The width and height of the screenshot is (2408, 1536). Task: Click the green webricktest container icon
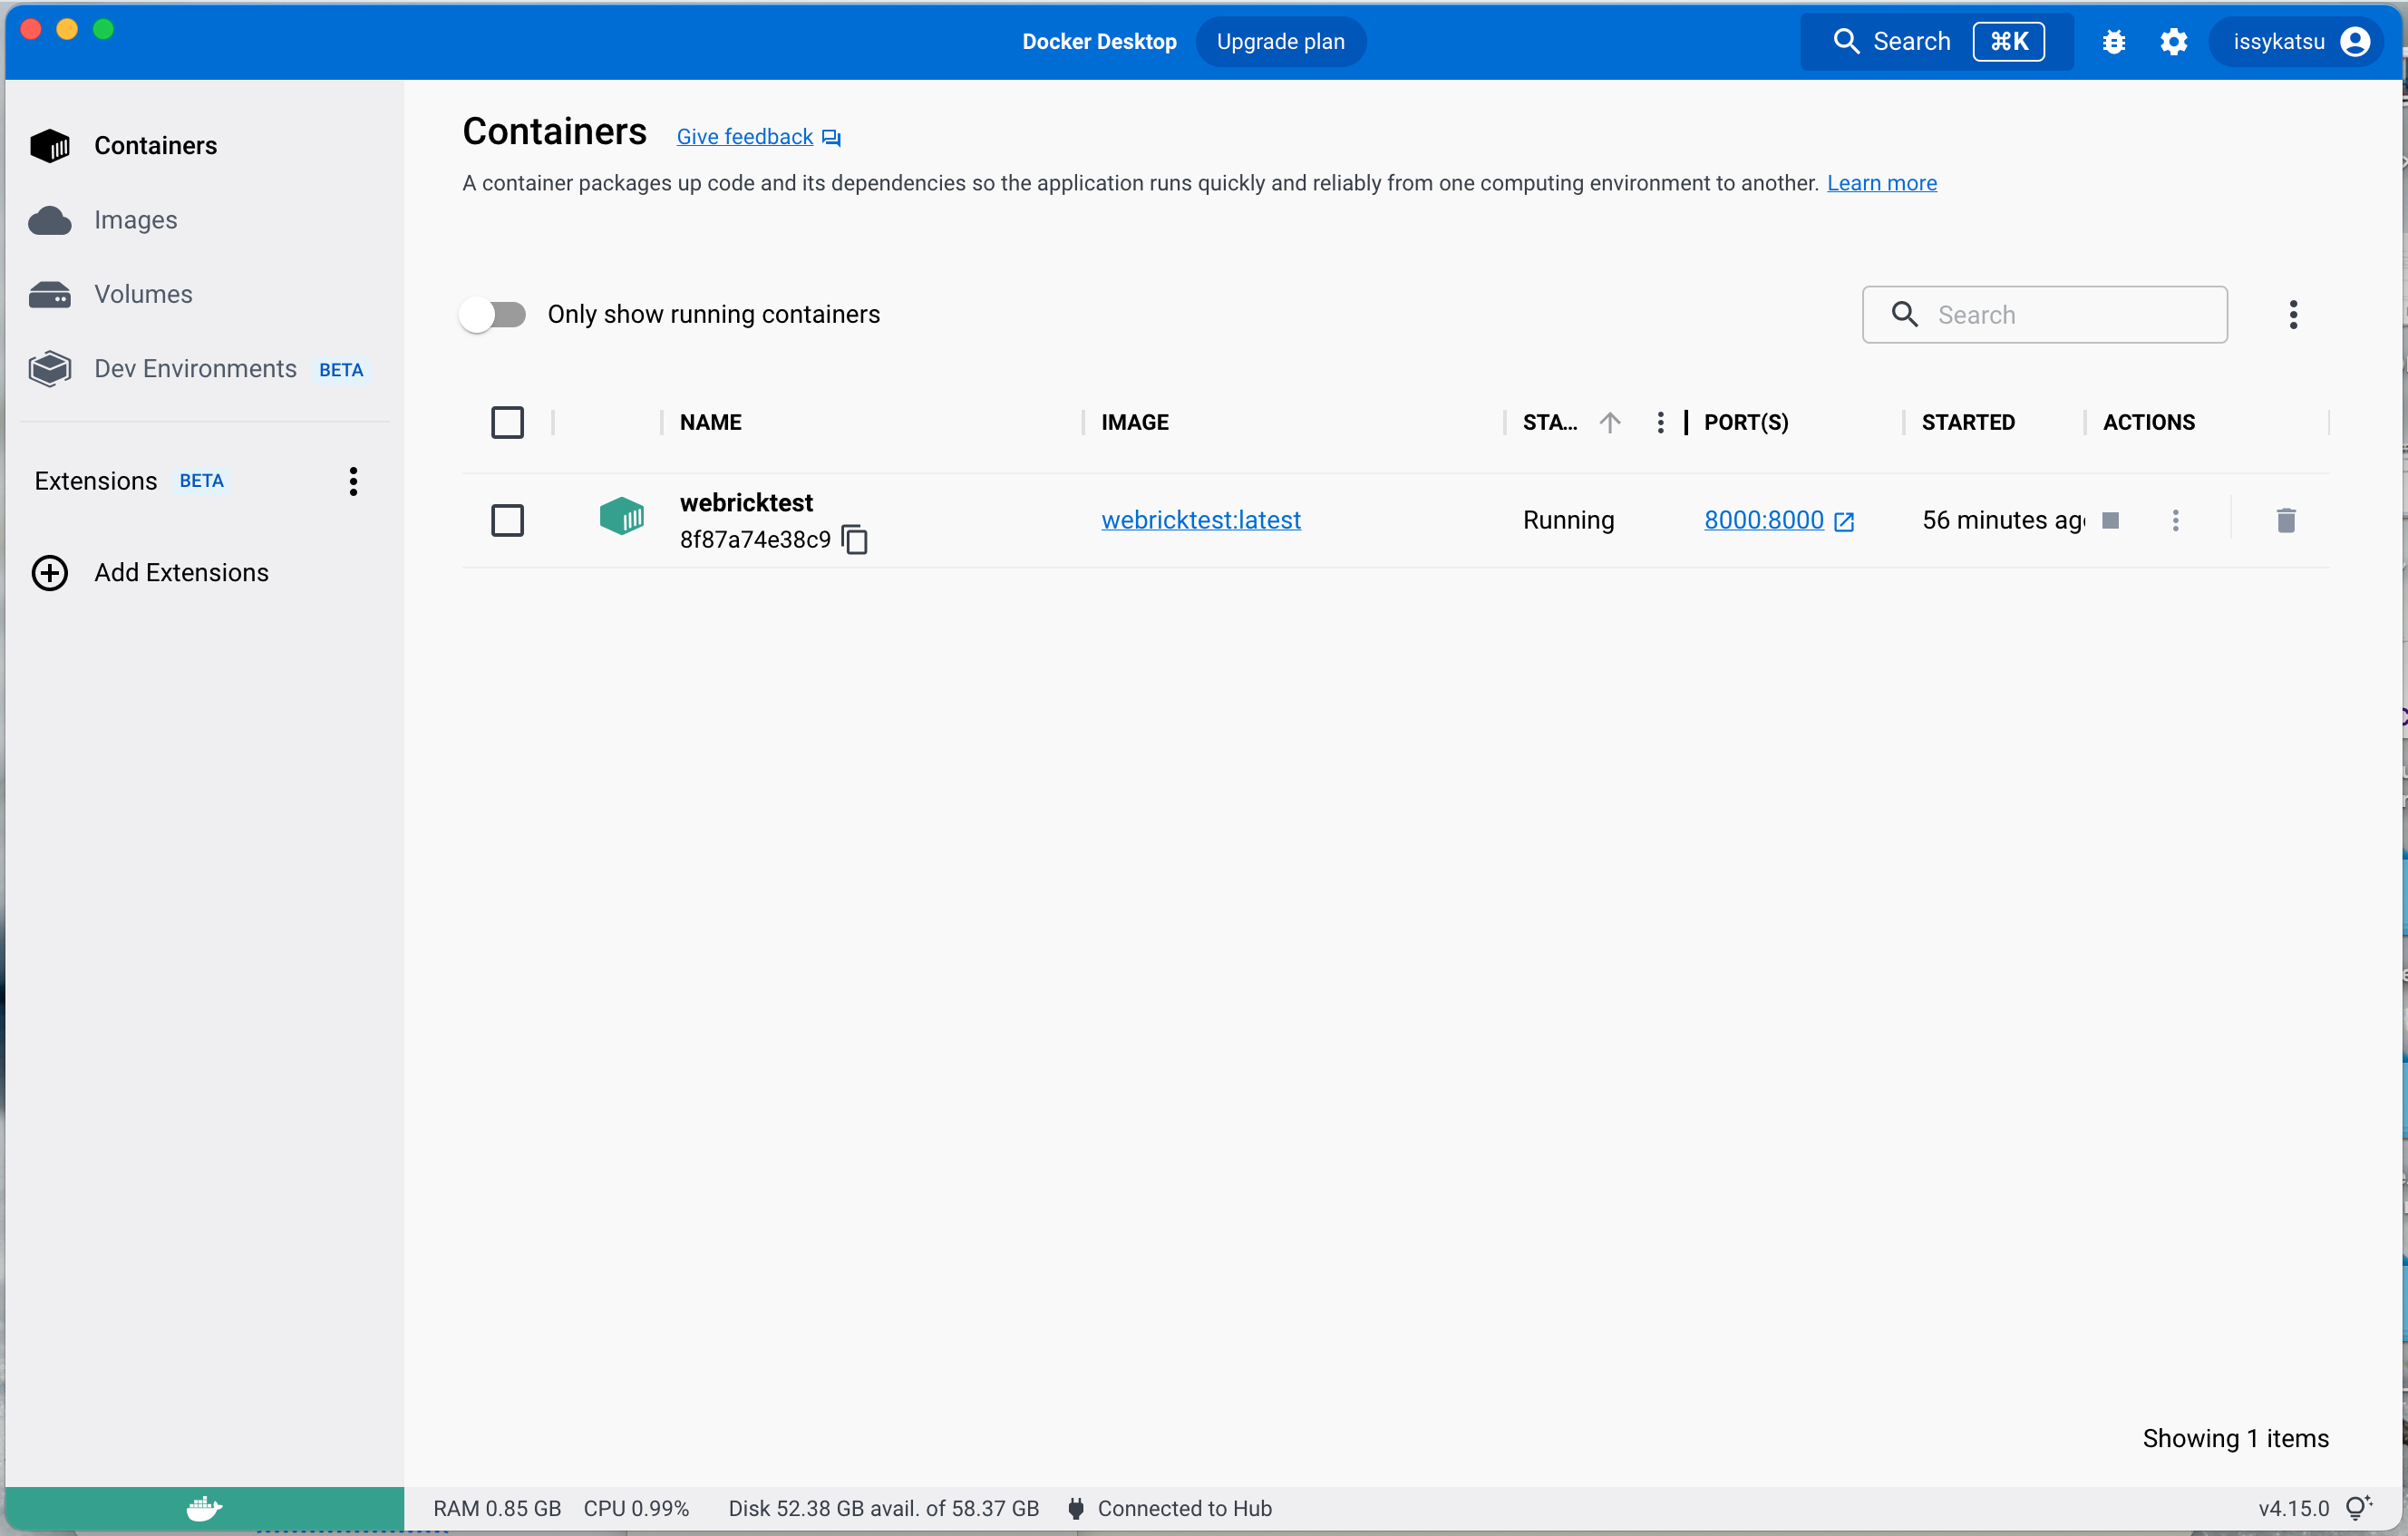tap(621, 517)
